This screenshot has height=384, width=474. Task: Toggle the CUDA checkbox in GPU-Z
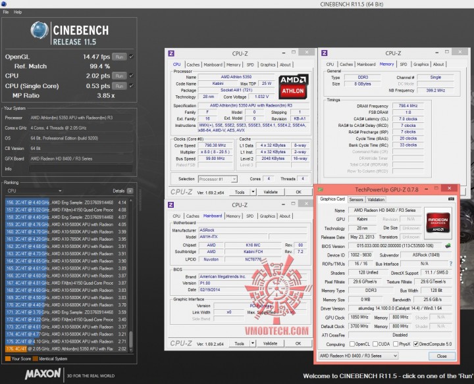click(375, 344)
